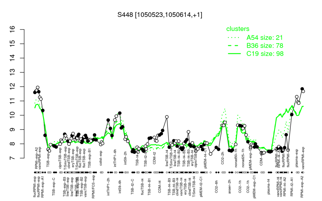322x201 pixels.
Task: Click the 'clusters' legend heading
Action: click(x=238, y=29)
